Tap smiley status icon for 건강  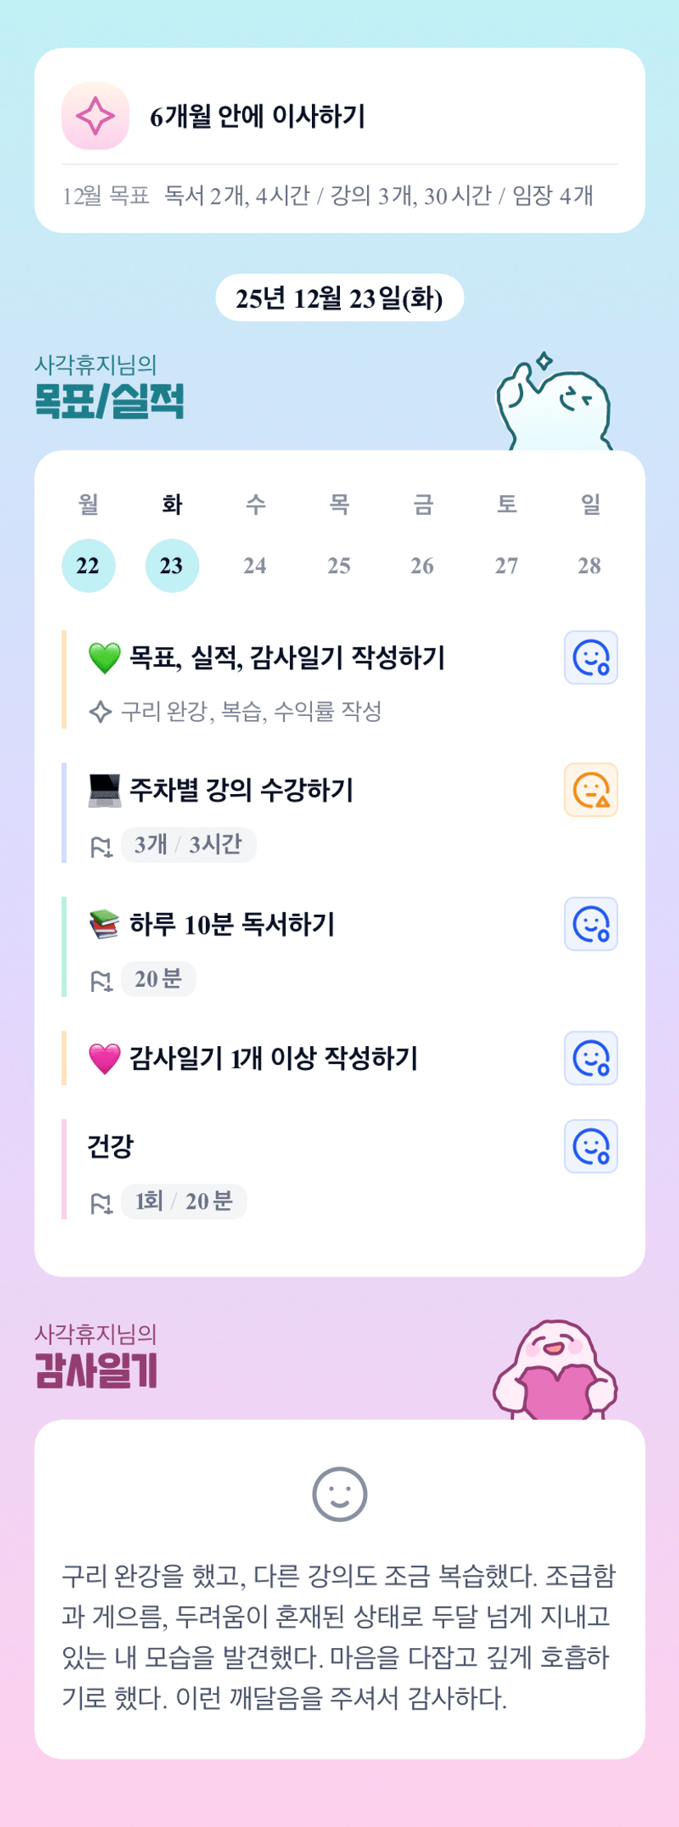click(590, 1146)
